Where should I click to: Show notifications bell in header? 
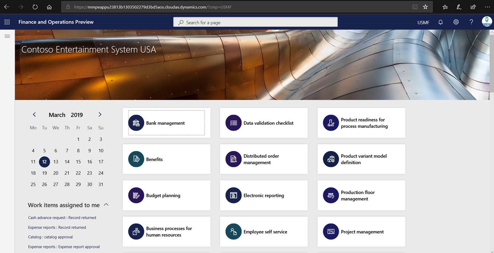441,22
